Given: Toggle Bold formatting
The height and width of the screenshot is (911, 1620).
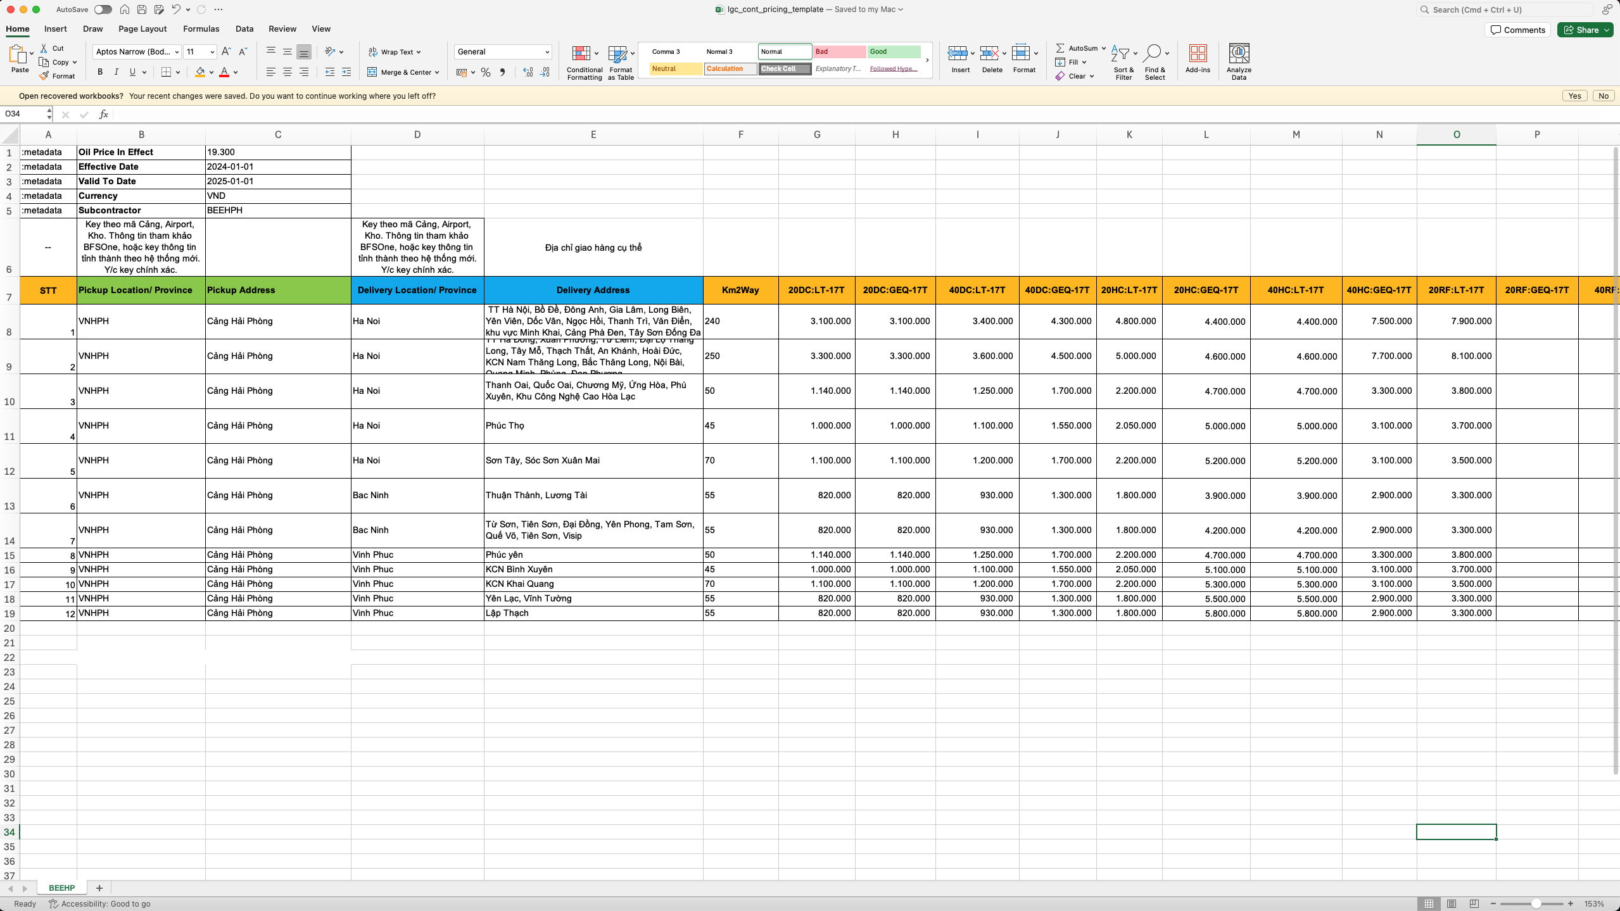Looking at the screenshot, I should coord(100,72).
